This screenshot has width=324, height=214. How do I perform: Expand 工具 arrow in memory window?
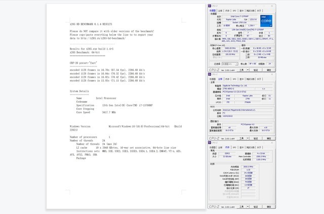[x=248, y=207]
